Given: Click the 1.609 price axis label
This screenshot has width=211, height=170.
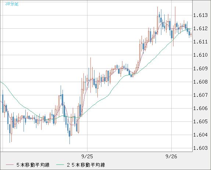Looking at the screenshot, I should (x=200, y=68).
